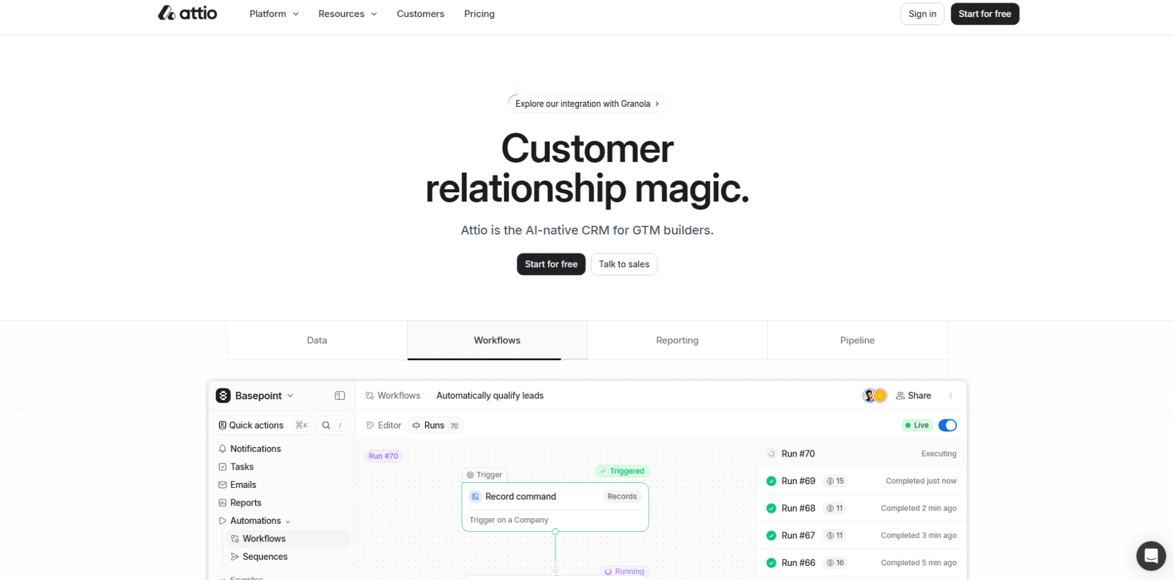Collapse the Basepoint sidebar panel icon

[340, 395]
